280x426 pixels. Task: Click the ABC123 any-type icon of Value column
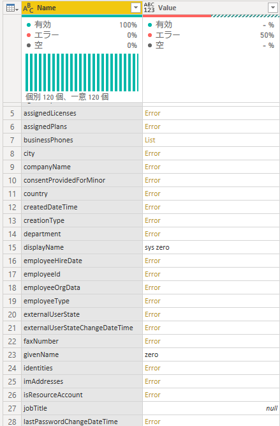(149, 8)
